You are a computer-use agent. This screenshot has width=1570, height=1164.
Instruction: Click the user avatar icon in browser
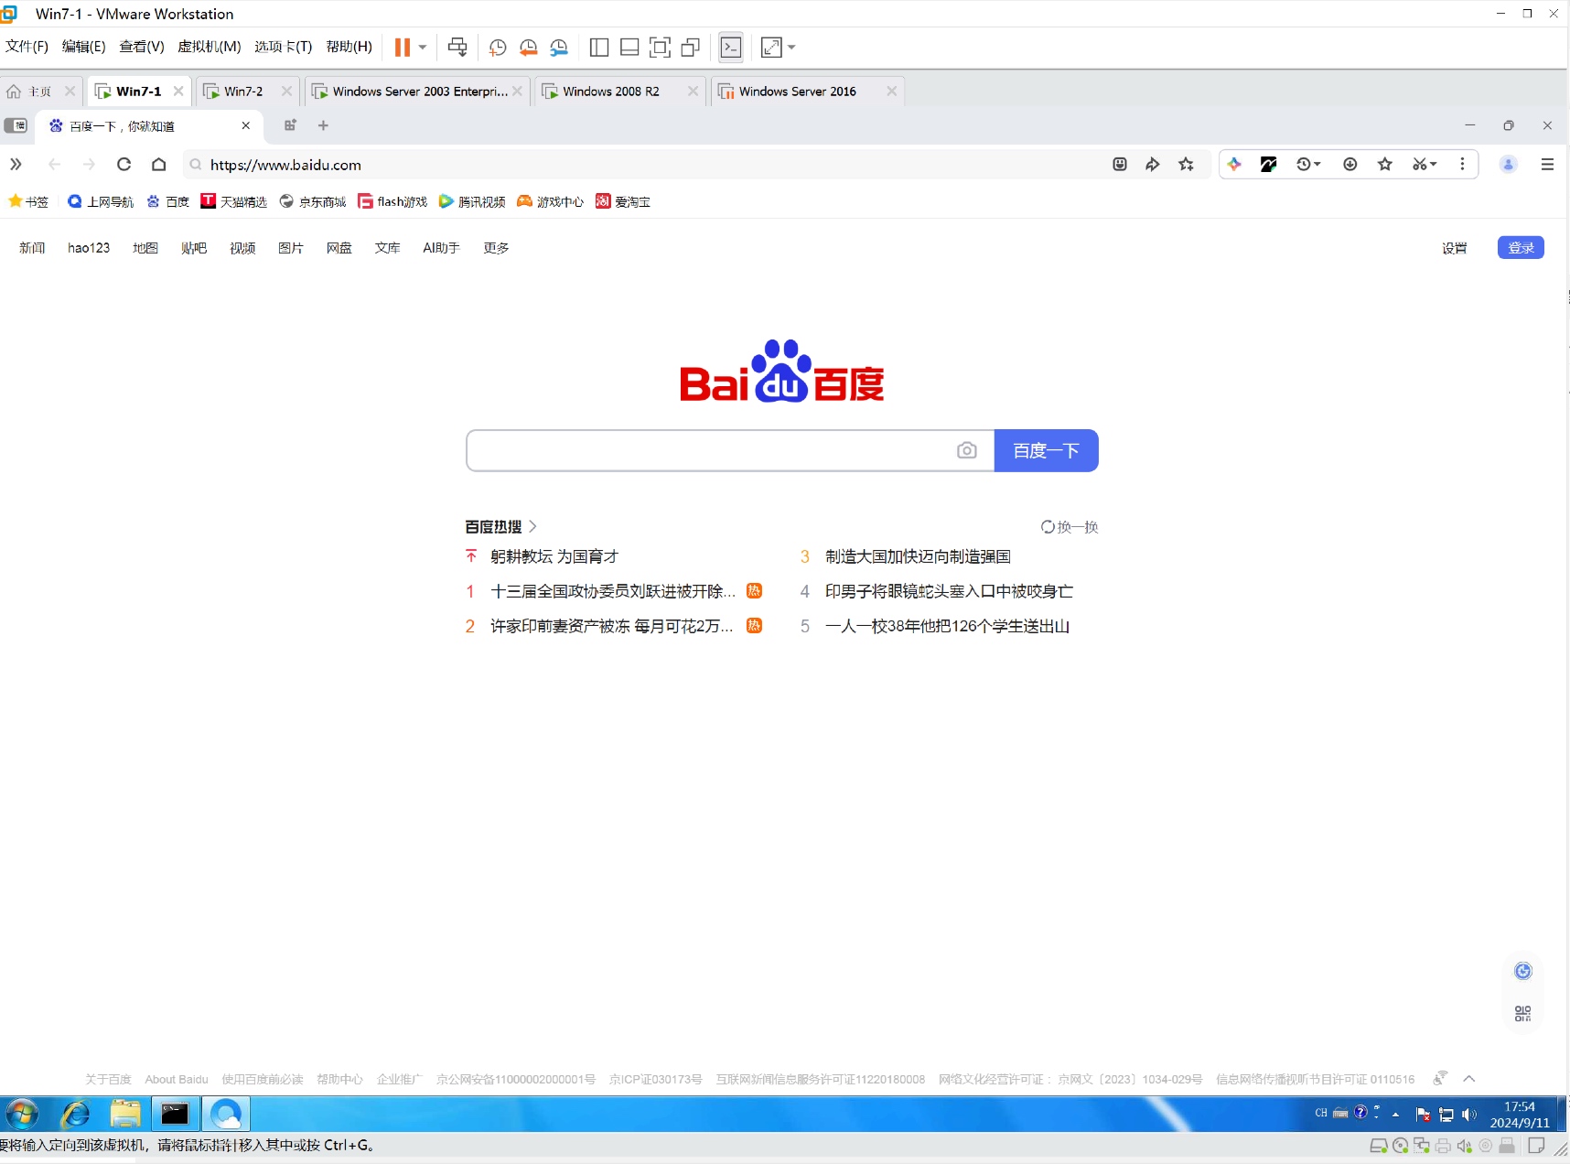(x=1509, y=165)
